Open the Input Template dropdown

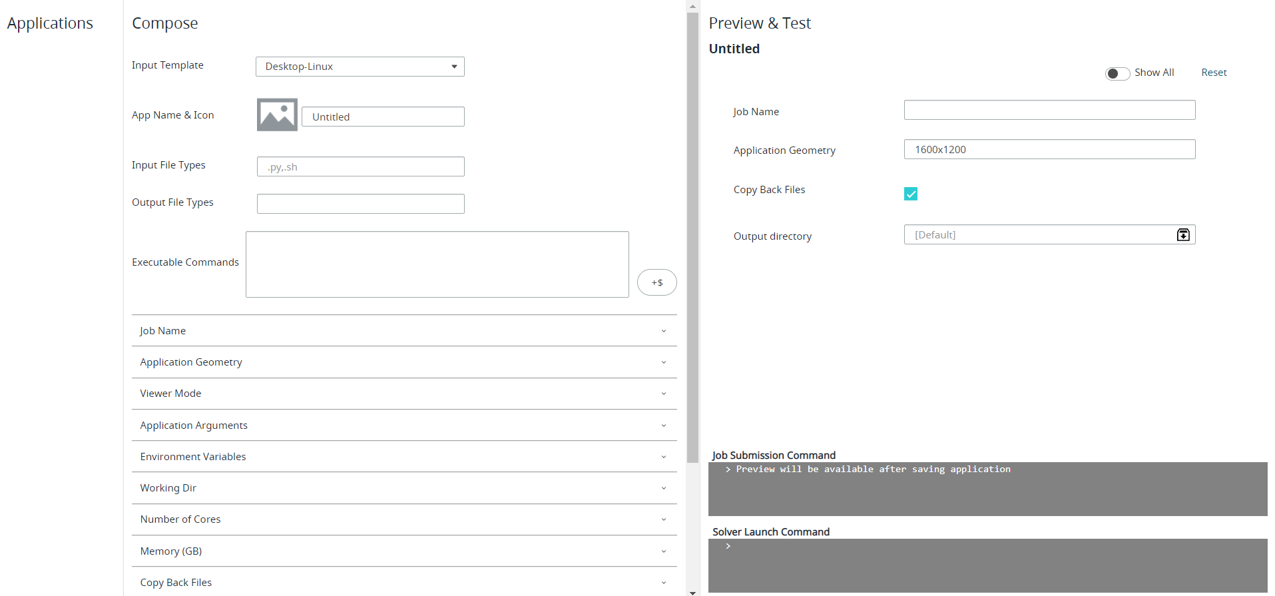tap(360, 67)
